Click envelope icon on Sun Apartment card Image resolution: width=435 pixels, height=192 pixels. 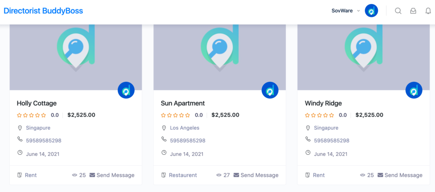click(x=236, y=175)
